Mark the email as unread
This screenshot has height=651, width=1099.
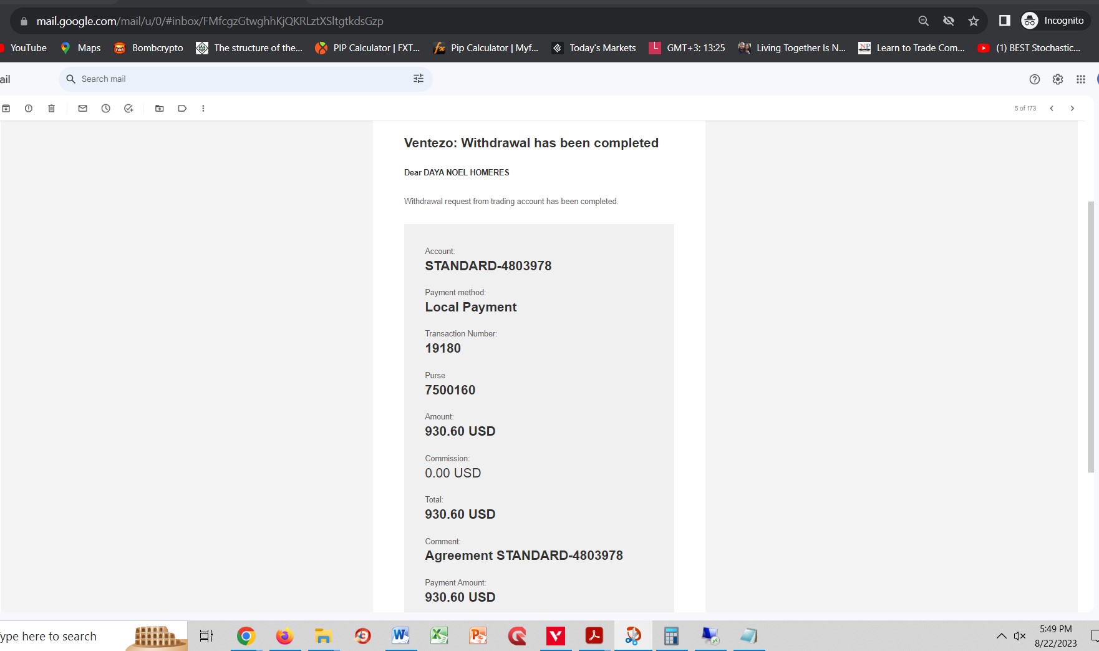[x=82, y=109]
